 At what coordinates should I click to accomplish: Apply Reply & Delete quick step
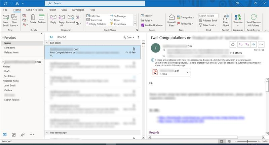tap(96, 24)
